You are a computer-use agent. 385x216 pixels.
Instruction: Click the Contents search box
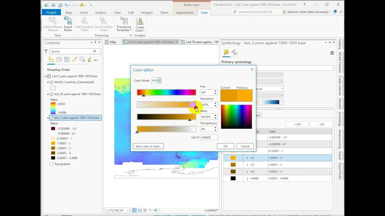75,51
